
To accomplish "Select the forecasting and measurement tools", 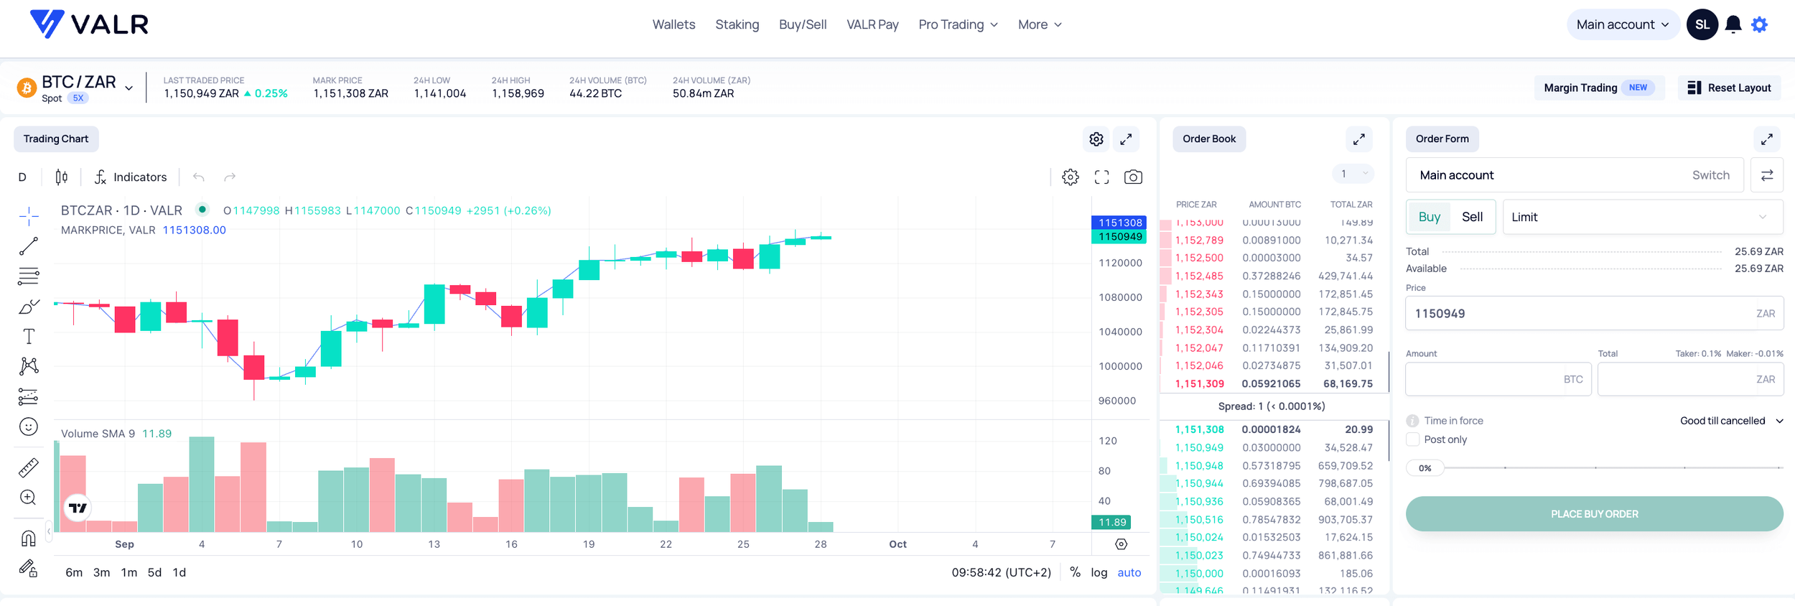I will (x=29, y=396).
